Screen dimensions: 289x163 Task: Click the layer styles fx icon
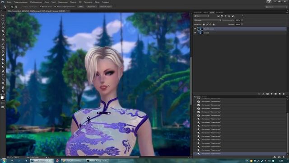click(x=263, y=94)
